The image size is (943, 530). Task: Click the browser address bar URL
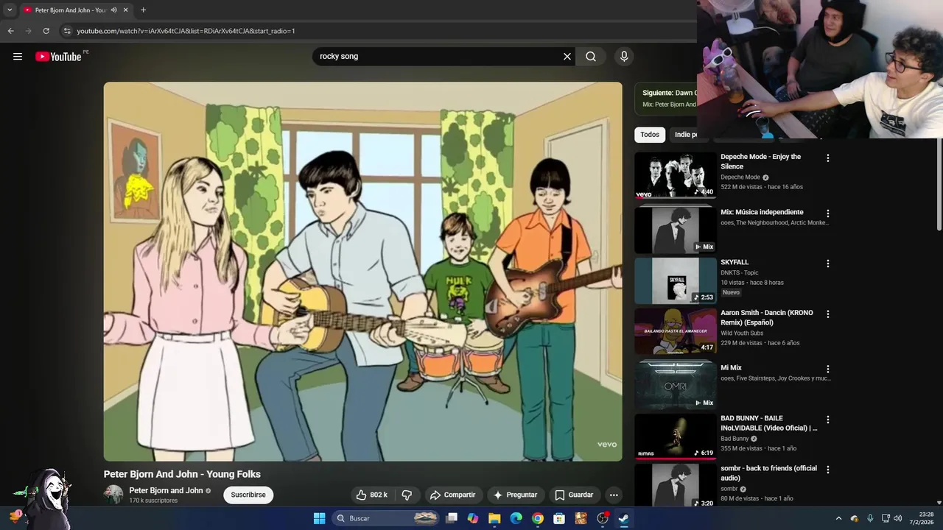186,31
